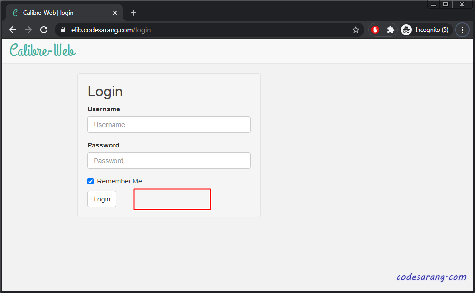Screen dimensions: 475x293
Task: Click the Calibre-Web logo
Action: click(42, 50)
